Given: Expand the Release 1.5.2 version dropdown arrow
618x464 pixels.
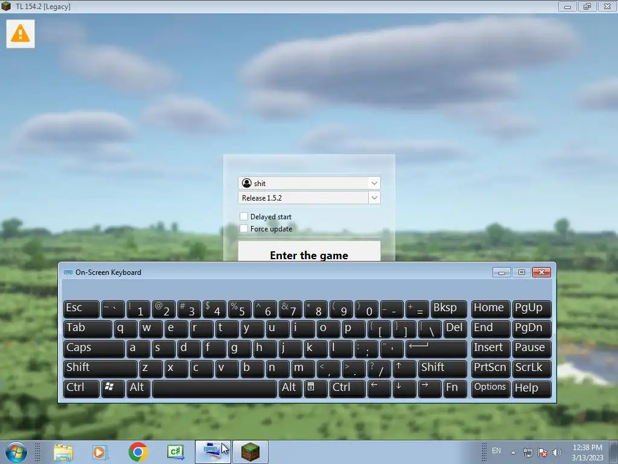Looking at the screenshot, I should (374, 198).
